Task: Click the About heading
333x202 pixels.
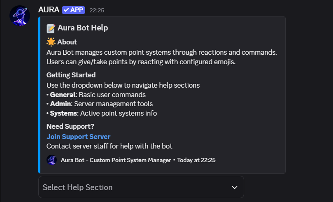Action: (67, 42)
